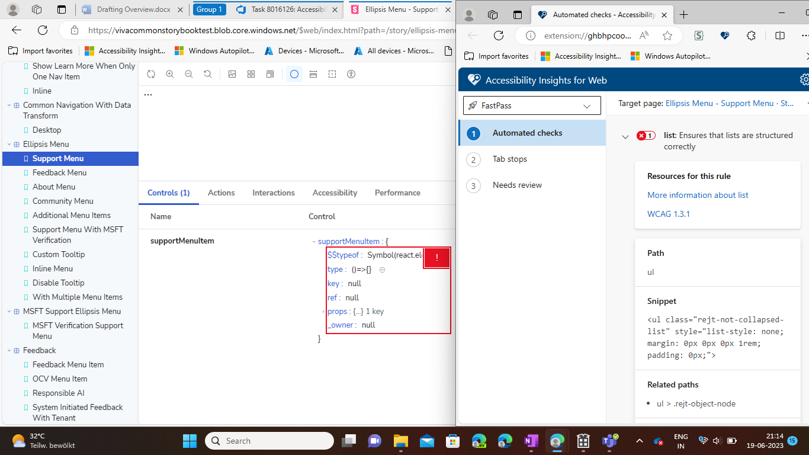This screenshot has width=809, height=455.
Task: Open 'More information about list' link
Action: (x=697, y=195)
